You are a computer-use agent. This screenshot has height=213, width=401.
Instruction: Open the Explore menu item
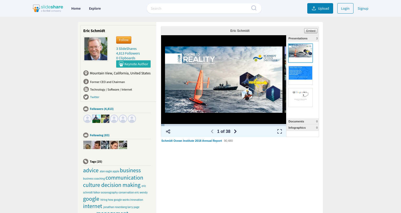[x=95, y=8]
